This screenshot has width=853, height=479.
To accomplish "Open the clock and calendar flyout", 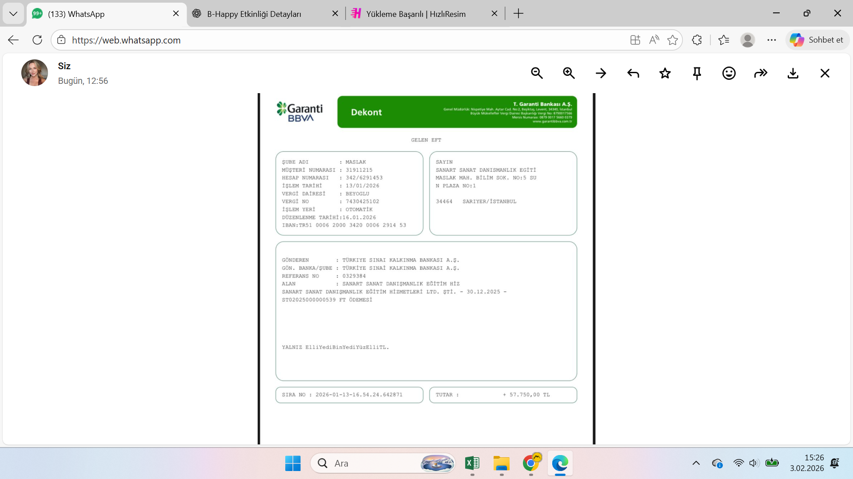I will [807, 463].
